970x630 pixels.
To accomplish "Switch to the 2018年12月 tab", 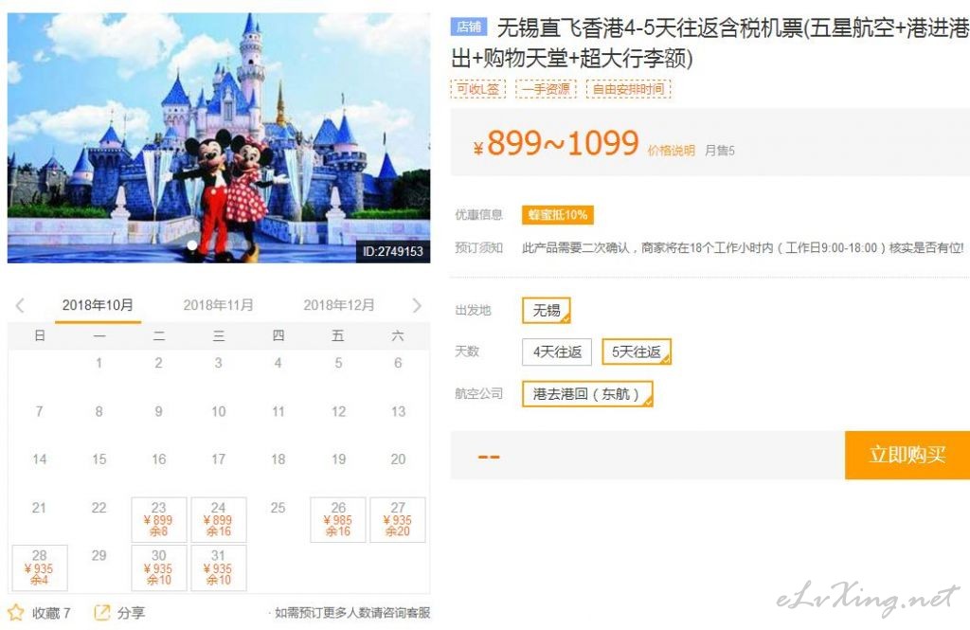I will tap(338, 305).
